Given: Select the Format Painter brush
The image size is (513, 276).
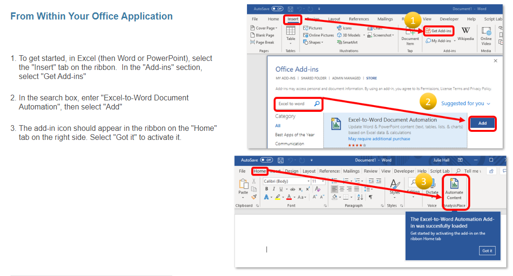Looking at the screenshot, I should tap(254, 197).
